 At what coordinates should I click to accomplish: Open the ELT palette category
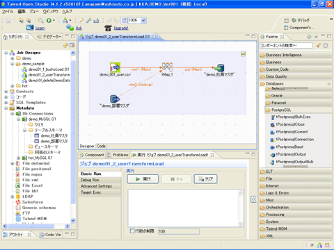click(296, 172)
